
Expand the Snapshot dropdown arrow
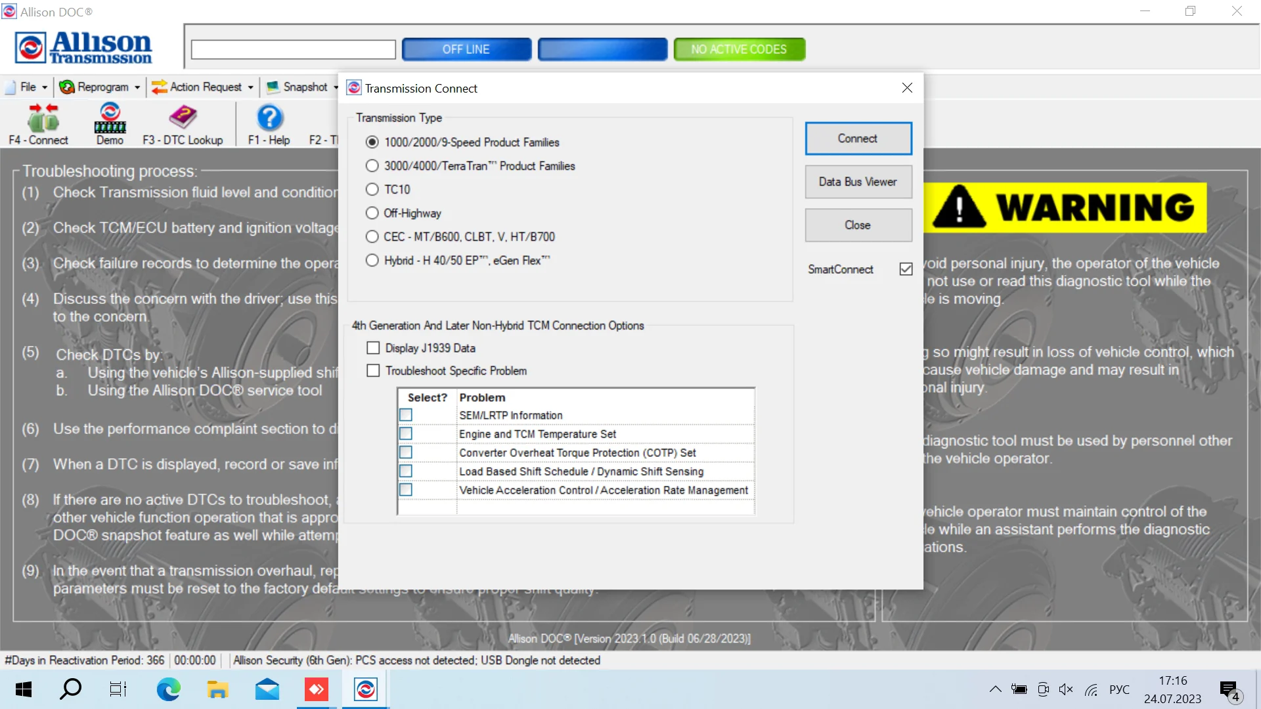pos(336,87)
